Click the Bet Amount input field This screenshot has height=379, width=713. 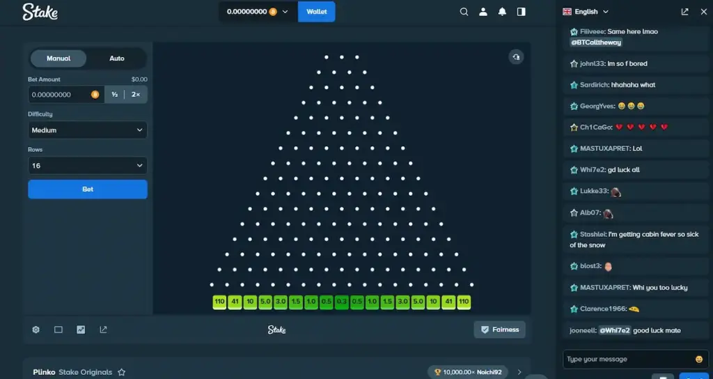(x=66, y=95)
